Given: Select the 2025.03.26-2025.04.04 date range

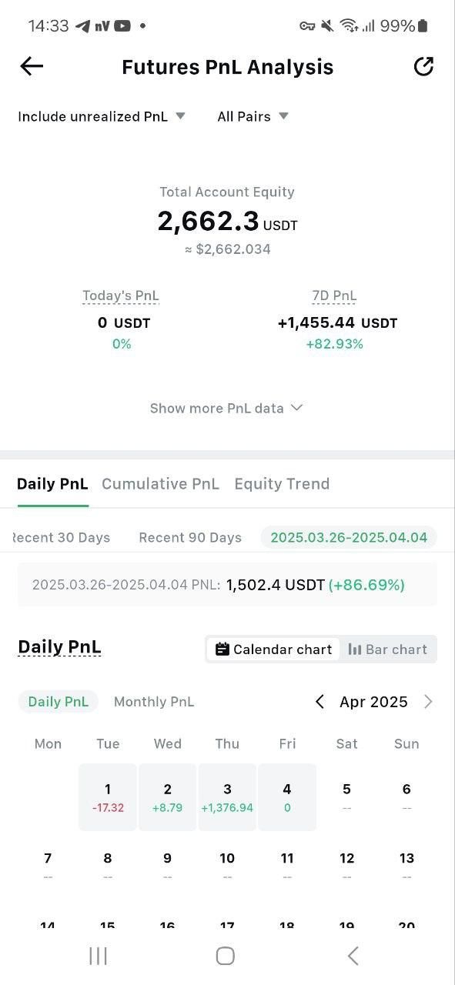Looking at the screenshot, I should click(349, 538).
